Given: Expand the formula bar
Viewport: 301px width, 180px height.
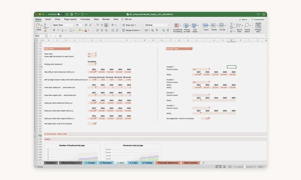Looking at the screenshot, I should coord(266,36).
